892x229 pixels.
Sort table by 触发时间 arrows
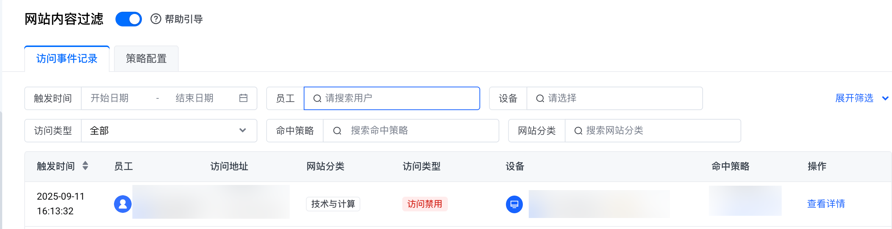click(x=85, y=166)
